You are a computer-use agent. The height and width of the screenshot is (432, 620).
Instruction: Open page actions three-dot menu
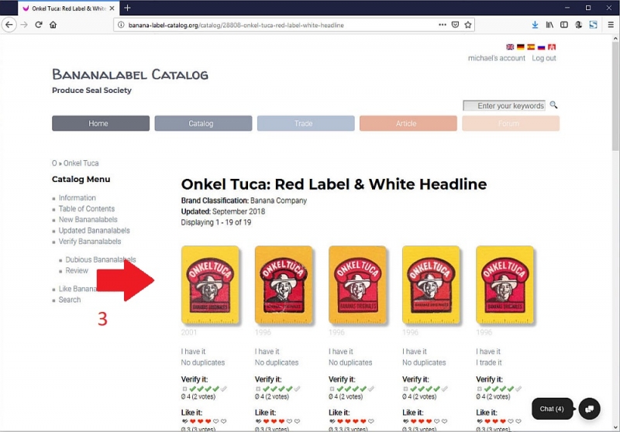click(443, 25)
